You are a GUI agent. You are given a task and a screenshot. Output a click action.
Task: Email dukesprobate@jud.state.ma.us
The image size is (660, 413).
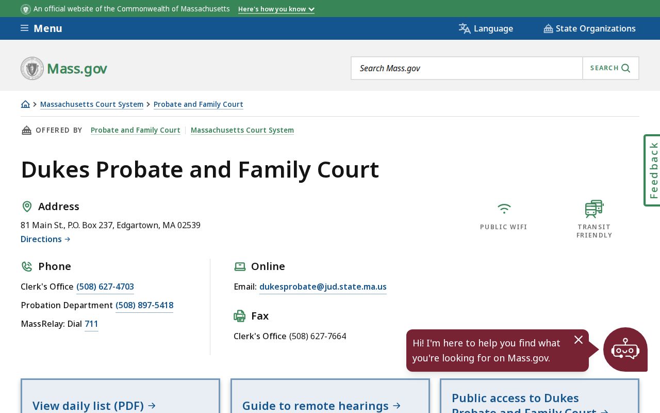(x=323, y=287)
